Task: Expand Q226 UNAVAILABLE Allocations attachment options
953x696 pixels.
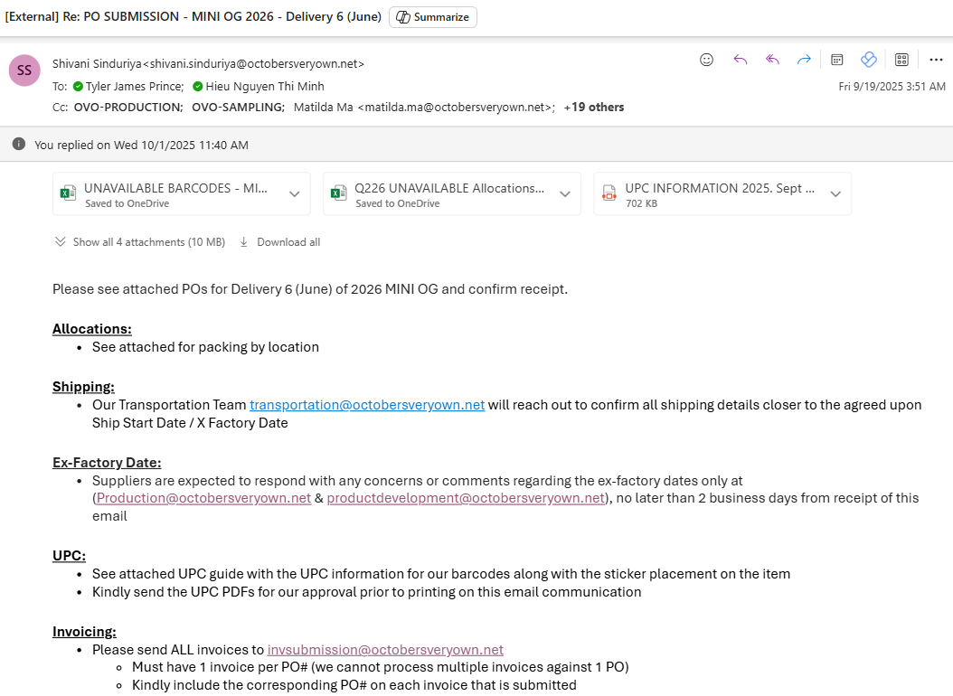Action: click(x=565, y=194)
